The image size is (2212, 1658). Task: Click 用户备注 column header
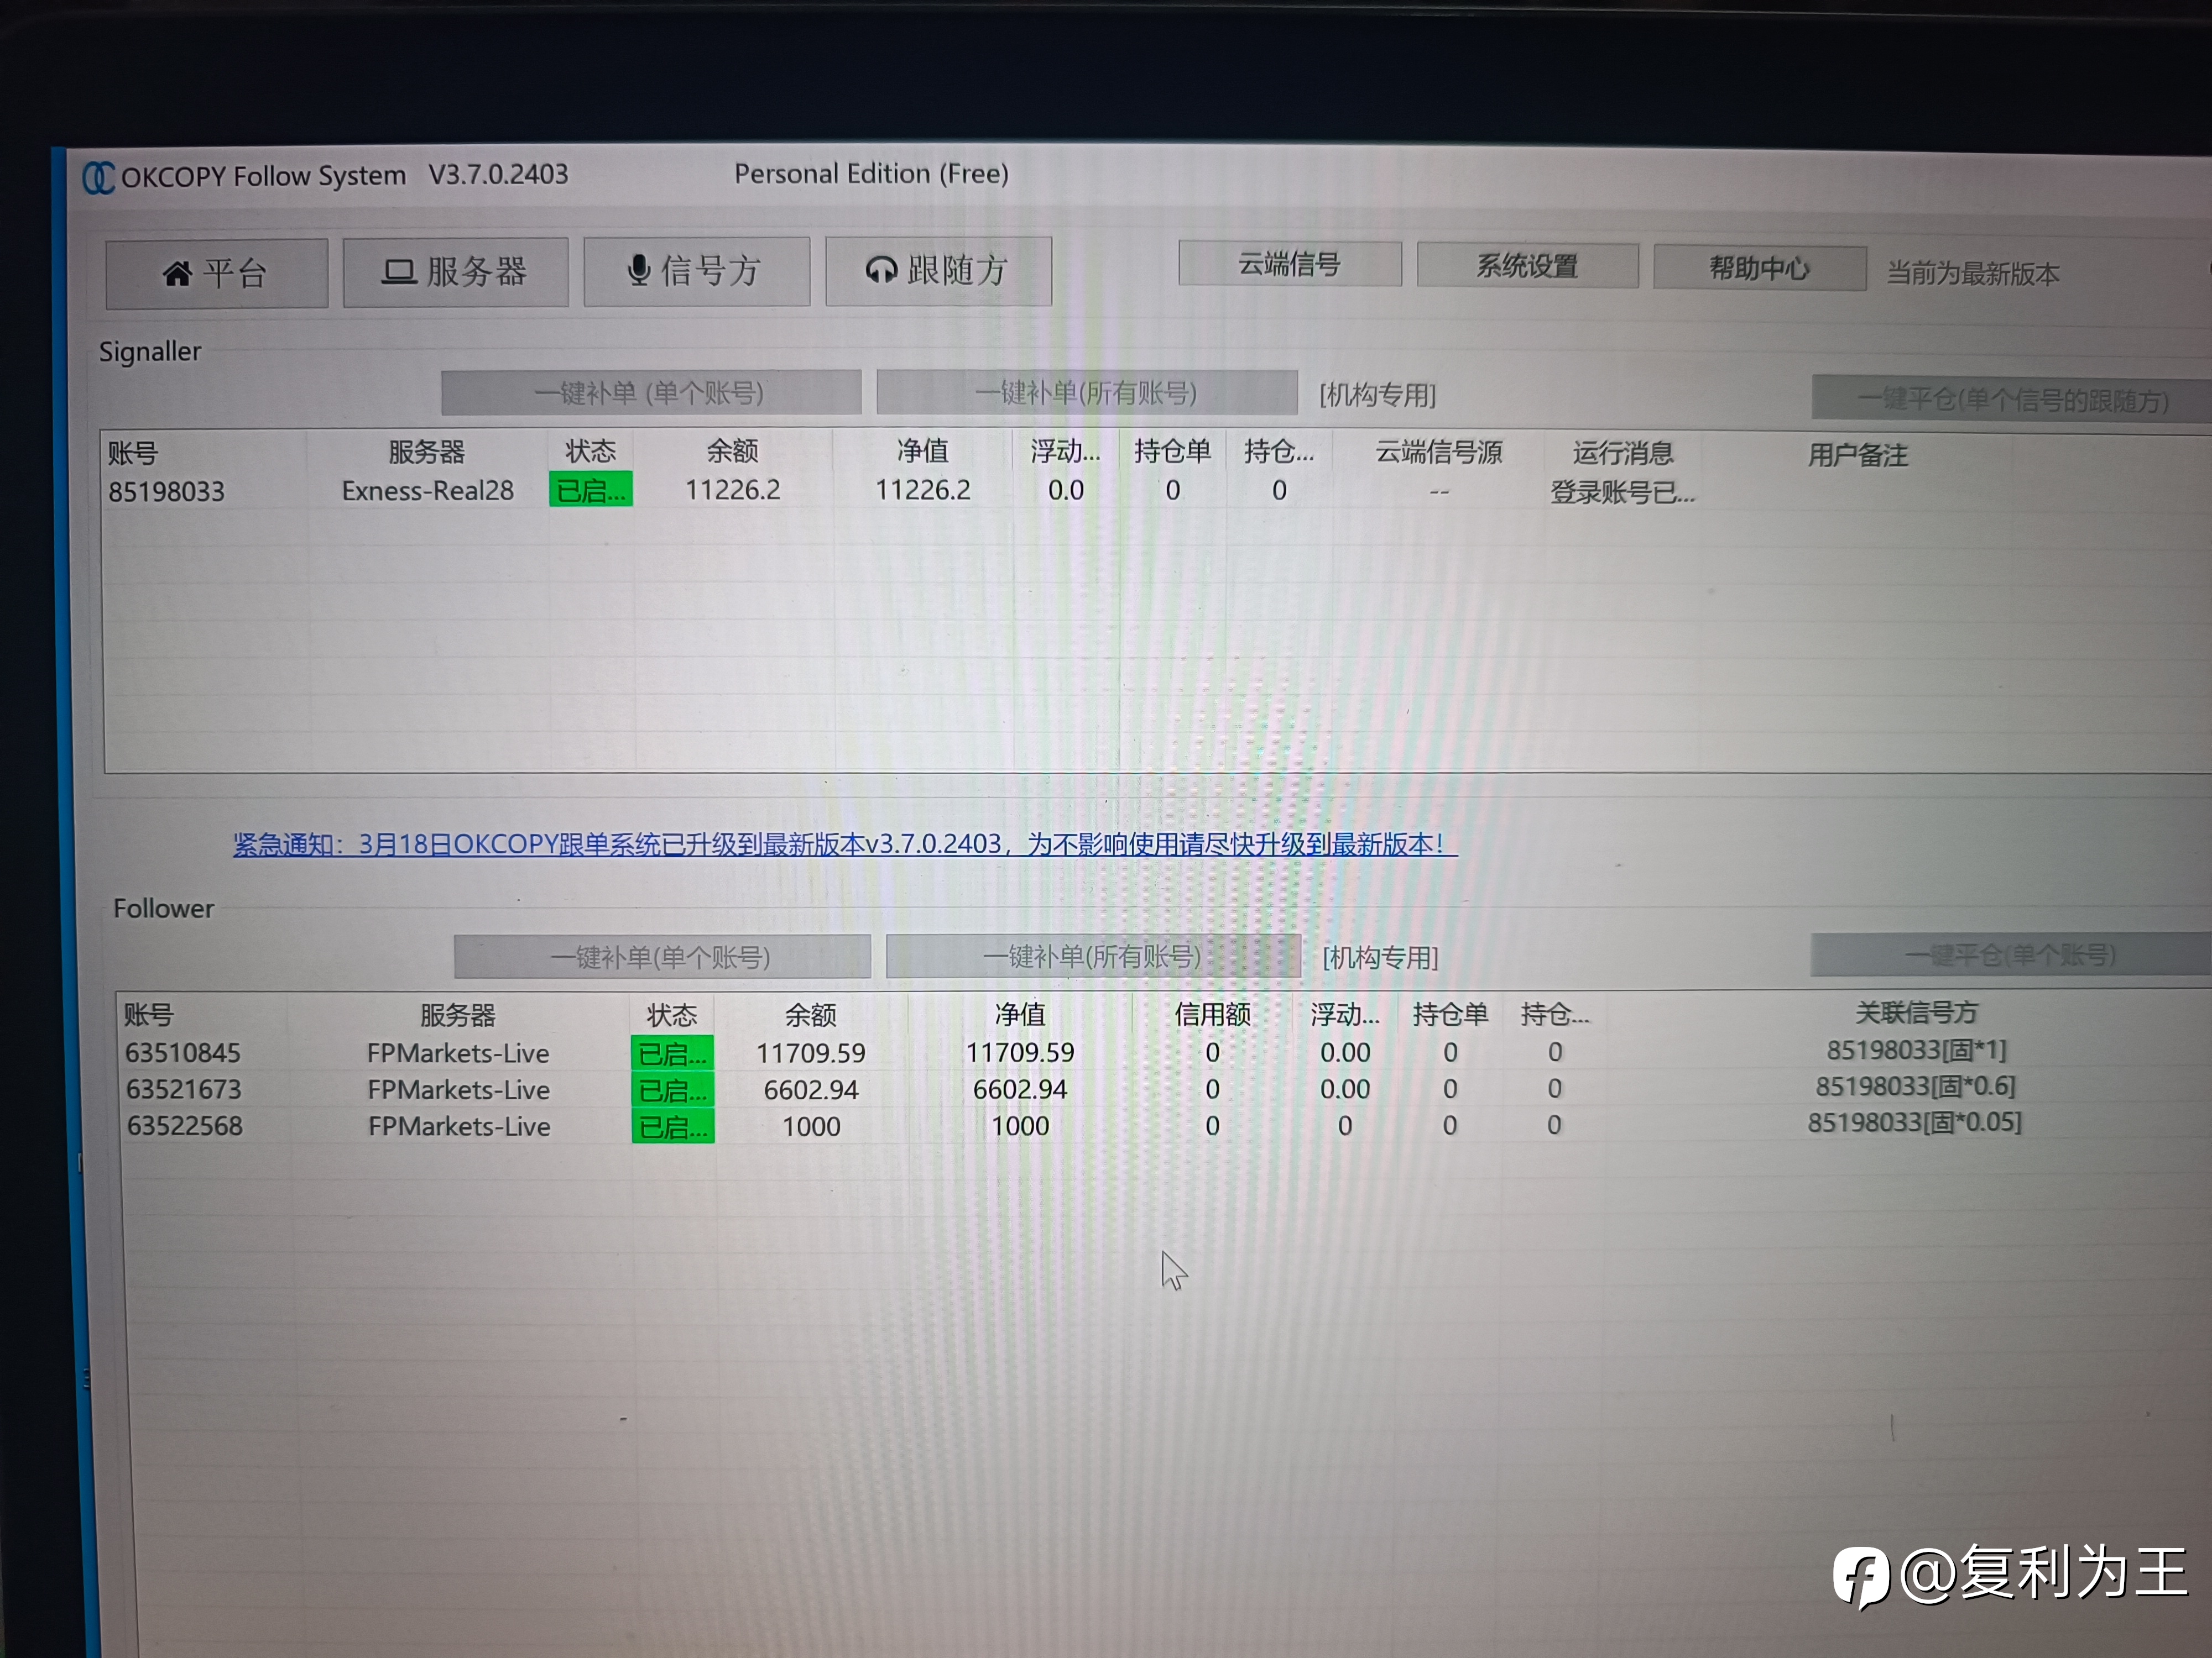(x=1857, y=456)
